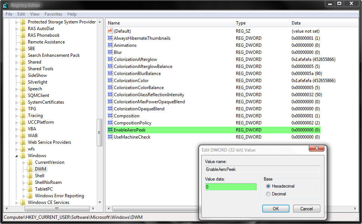Click the right pane scroll left arrow

pyautogui.click(x=109, y=208)
